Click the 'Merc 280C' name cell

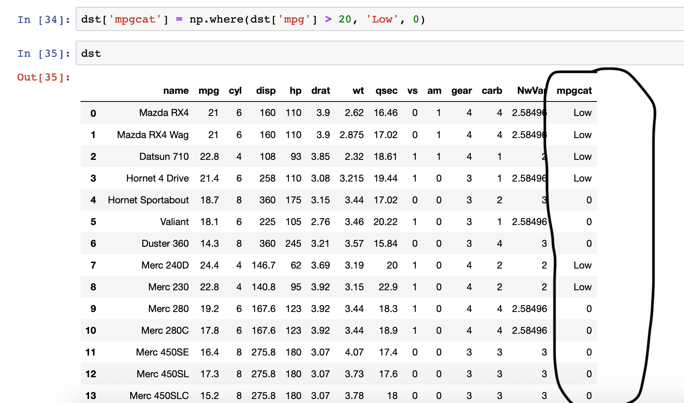click(x=165, y=331)
